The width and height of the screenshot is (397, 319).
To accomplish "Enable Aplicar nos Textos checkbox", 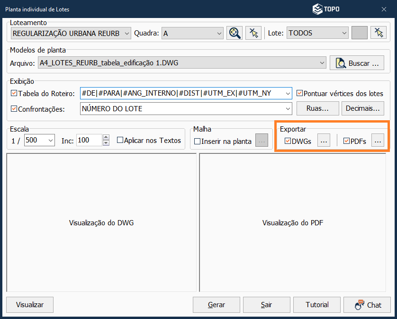I will pos(120,140).
